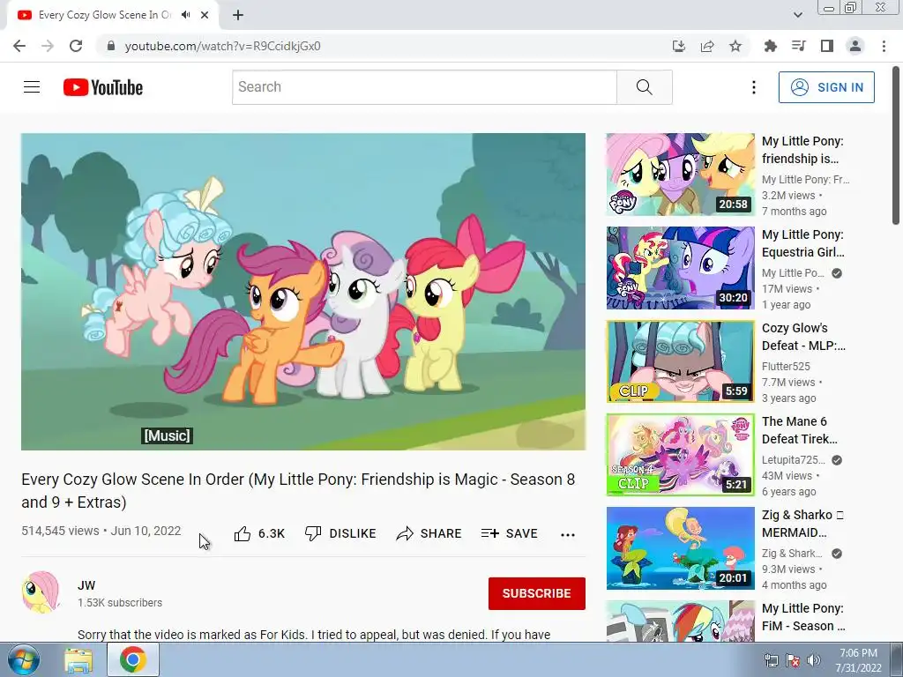This screenshot has height=677, width=903.
Task: Open the Zig & Sharko MERMAID video title
Action: pos(802,524)
